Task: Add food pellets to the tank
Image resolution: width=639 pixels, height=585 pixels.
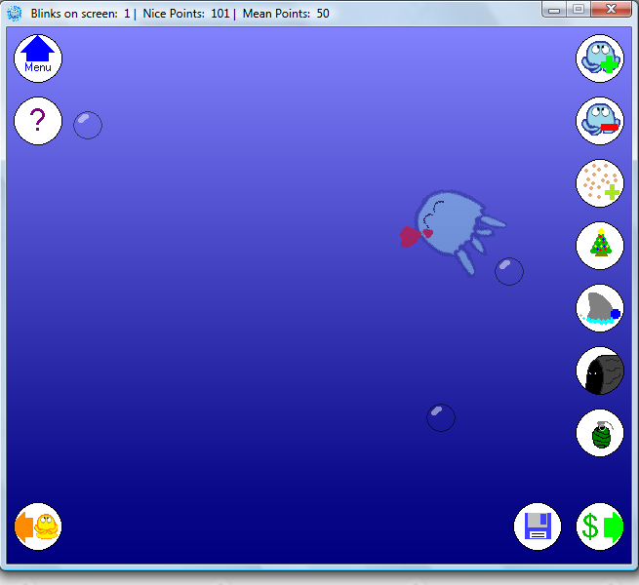Action: point(599,183)
